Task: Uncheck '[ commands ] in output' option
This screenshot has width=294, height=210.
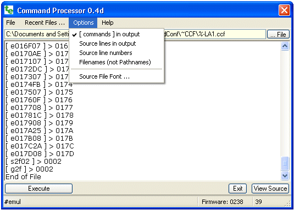Action: 117,34
